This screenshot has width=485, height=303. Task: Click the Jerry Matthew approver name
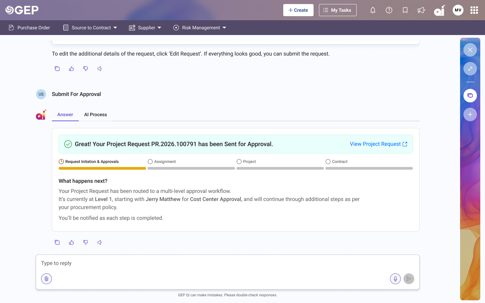click(163, 199)
